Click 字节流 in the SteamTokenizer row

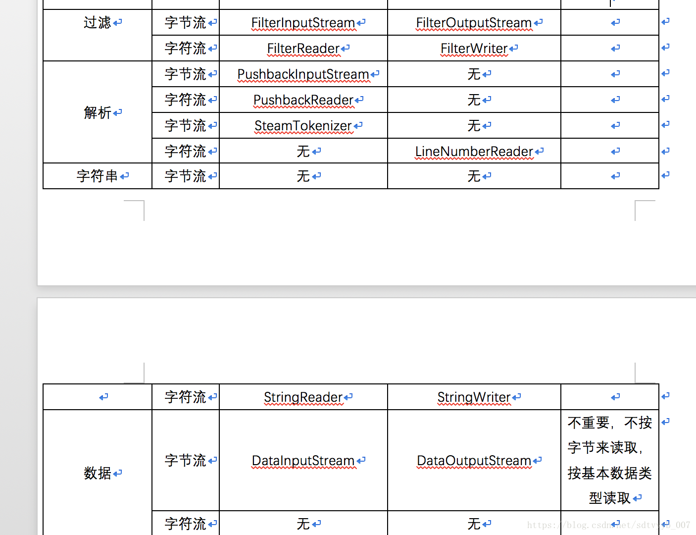coord(185,125)
